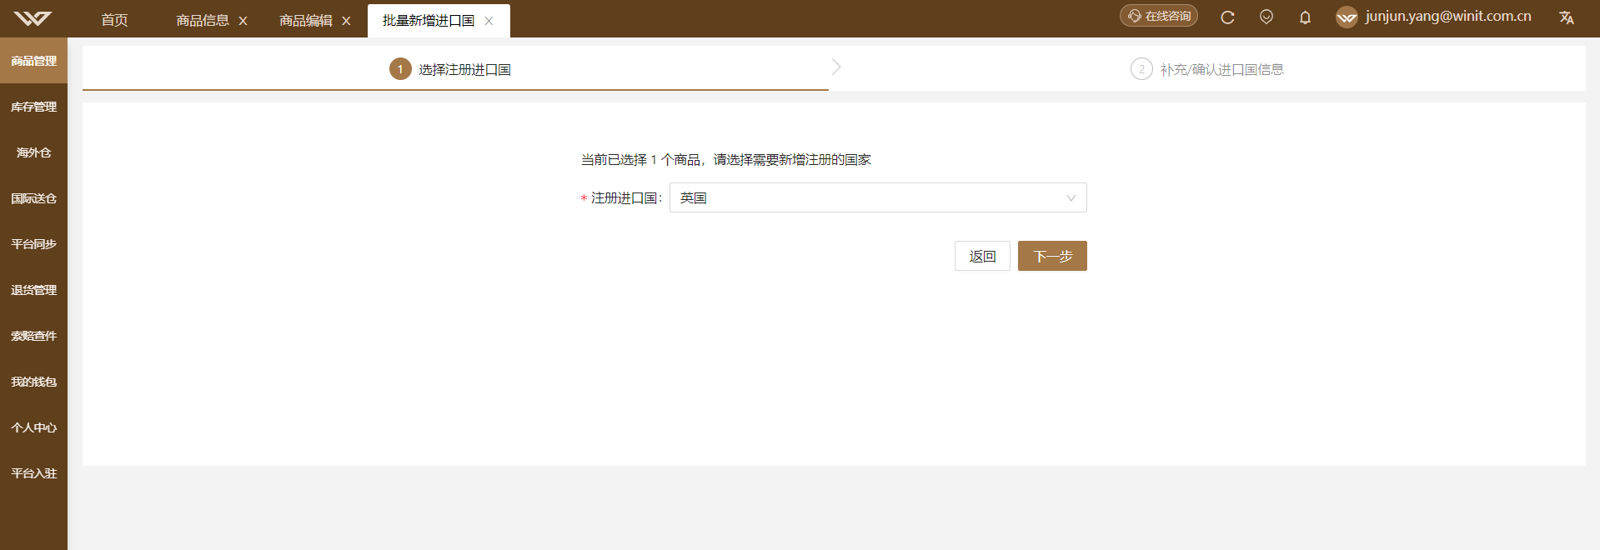This screenshot has width=1600, height=550.
Task: Open the language translate icon
Action: 1567,17
